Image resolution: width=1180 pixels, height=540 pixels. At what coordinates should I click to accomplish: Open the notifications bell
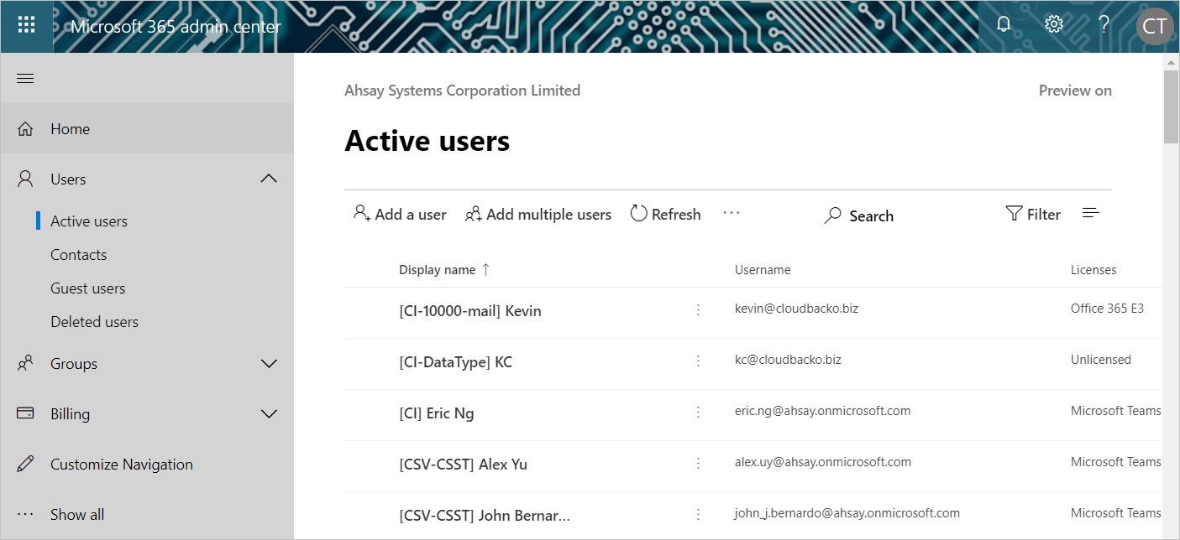click(x=1003, y=25)
